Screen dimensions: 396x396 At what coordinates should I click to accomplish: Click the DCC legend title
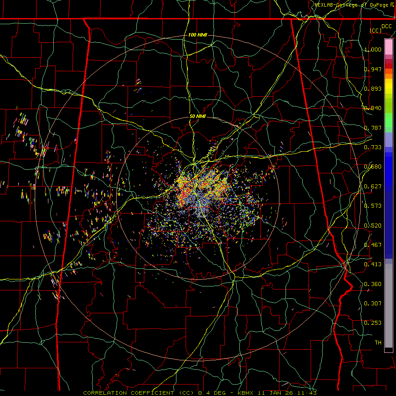tap(386, 26)
